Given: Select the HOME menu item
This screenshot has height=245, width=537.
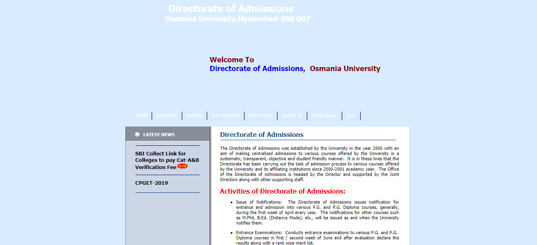Looking at the screenshot, I should (x=141, y=115).
